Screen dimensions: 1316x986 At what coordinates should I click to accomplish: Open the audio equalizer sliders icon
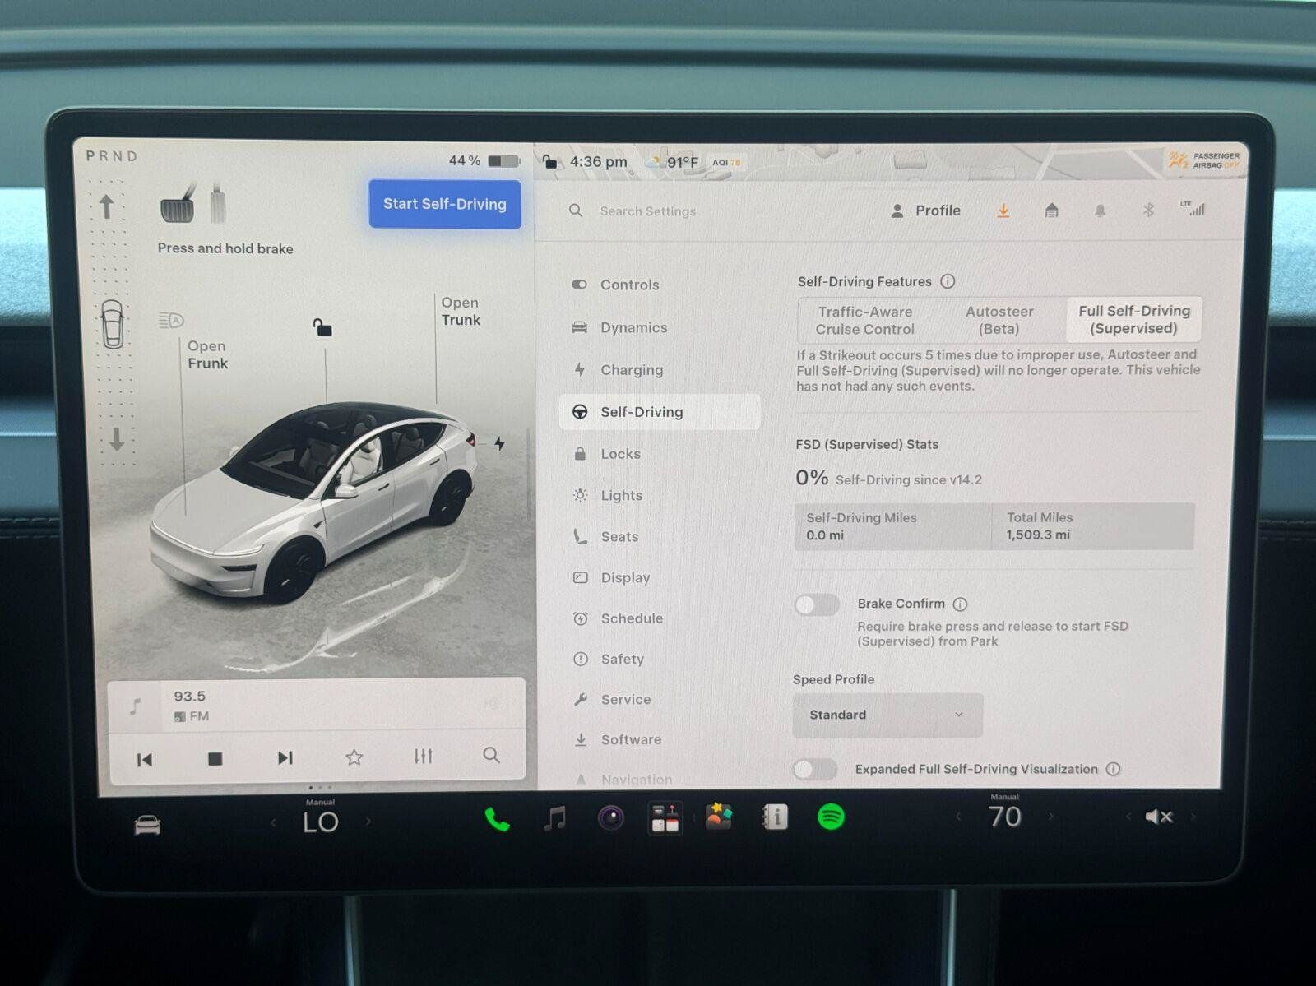pos(423,756)
